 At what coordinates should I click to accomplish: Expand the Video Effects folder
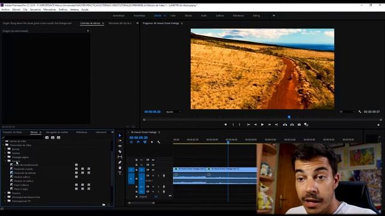(x=3, y=142)
